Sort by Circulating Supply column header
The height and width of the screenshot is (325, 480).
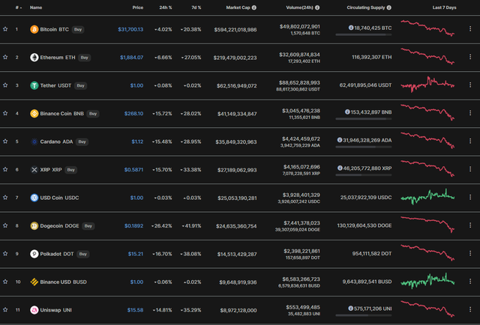[366, 7]
